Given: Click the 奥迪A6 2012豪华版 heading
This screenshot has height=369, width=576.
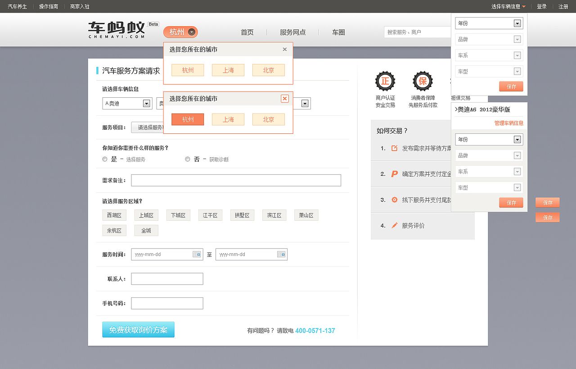Looking at the screenshot, I should pos(482,109).
